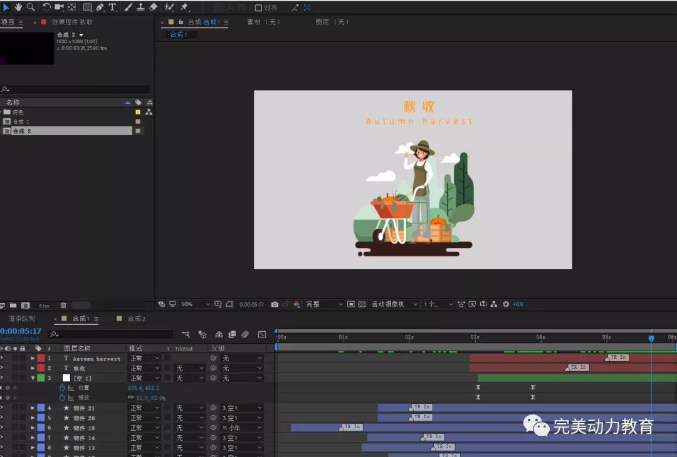The width and height of the screenshot is (677, 457).
Task: Take a snapshot with camera icon
Action: click(275, 304)
